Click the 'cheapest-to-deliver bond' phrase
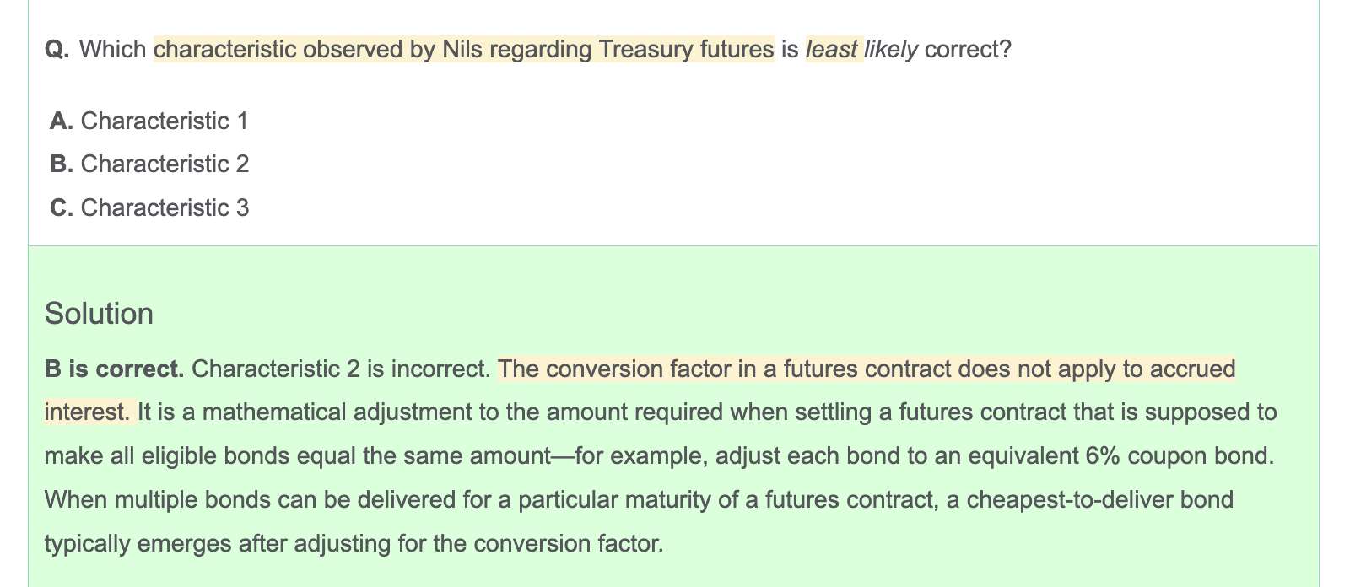 point(1100,499)
